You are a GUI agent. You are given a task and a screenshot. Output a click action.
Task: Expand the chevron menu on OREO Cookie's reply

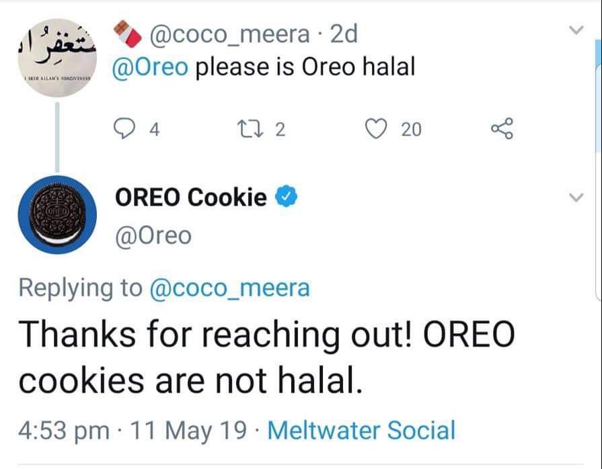click(576, 198)
